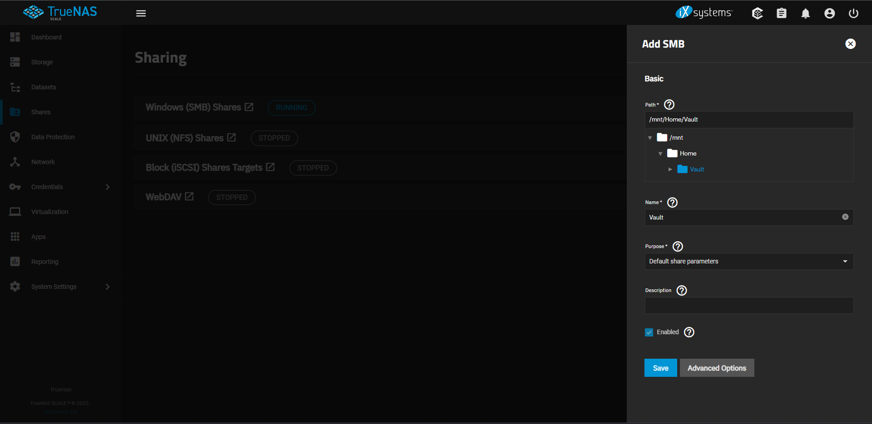This screenshot has width=872, height=424.
Task: Expand the Vault tree node
Action: [x=670, y=169]
